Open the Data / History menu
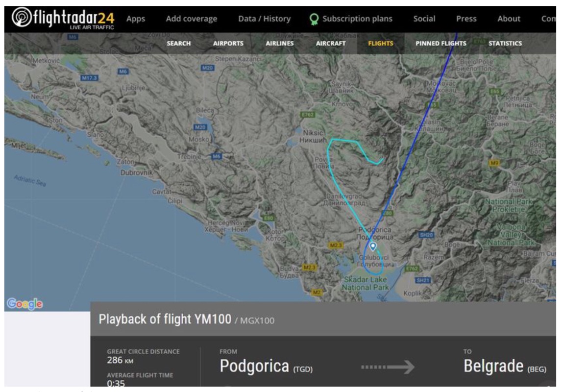This screenshot has height=392, width=563. tap(264, 19)
